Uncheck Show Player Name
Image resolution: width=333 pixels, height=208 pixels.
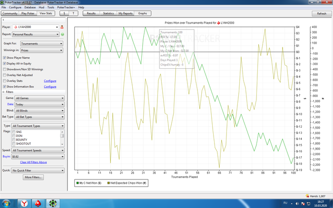pos(4,57)
